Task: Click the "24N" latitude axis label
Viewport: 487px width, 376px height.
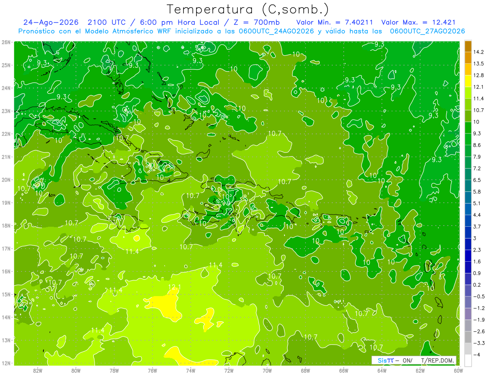Action: 6,88
